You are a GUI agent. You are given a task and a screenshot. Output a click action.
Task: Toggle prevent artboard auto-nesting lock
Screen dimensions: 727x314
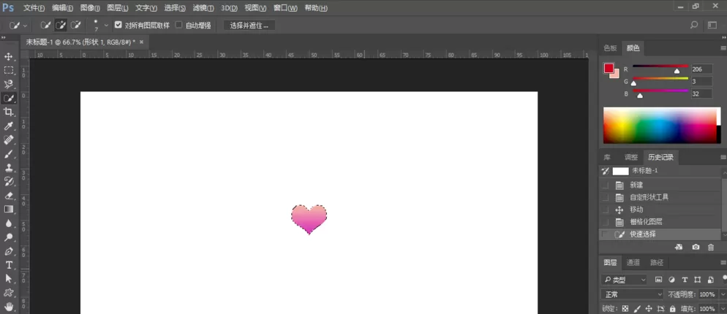pos(660,308)
